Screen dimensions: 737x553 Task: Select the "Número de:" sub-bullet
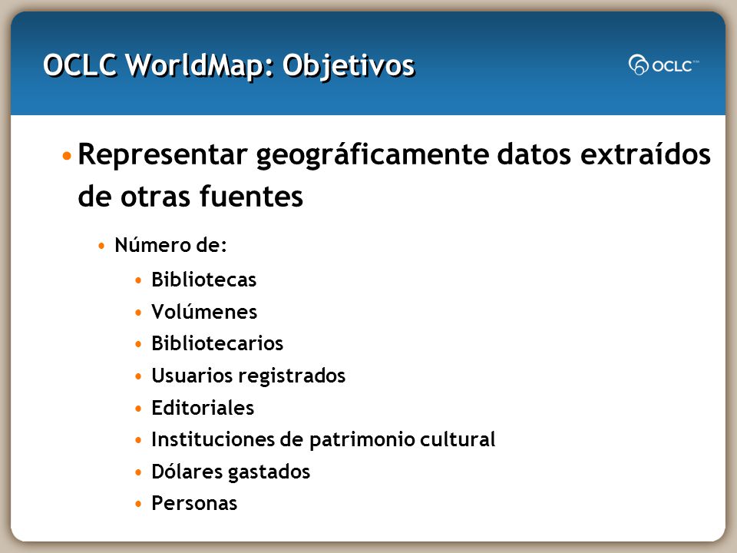170,245
